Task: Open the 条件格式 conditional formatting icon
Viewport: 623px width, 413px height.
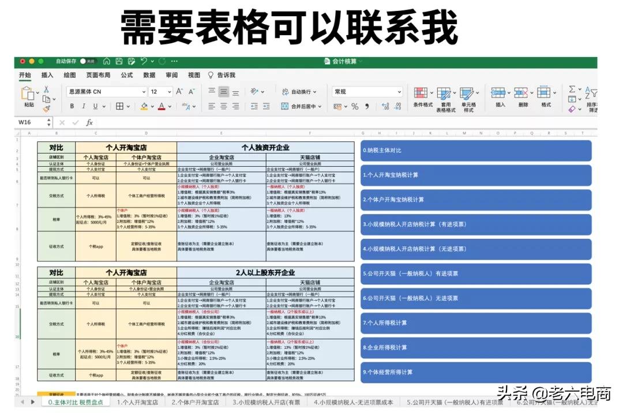Action: [x=421, y=93]
